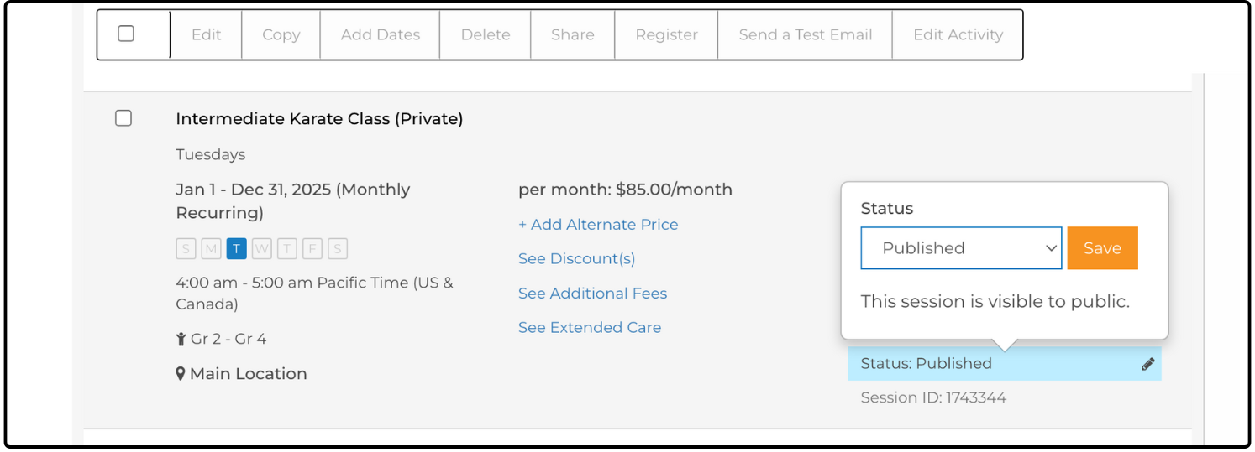Screen dimensions: 1255x452
Task: Toggle the Tuesday day box
Action: 237,248
